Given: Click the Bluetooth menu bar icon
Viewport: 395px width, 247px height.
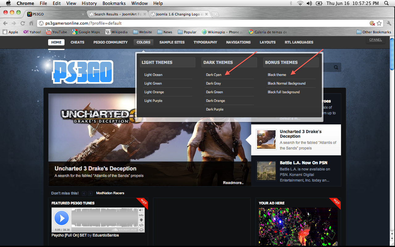Looking at the screenshot, I should point(291,3).
